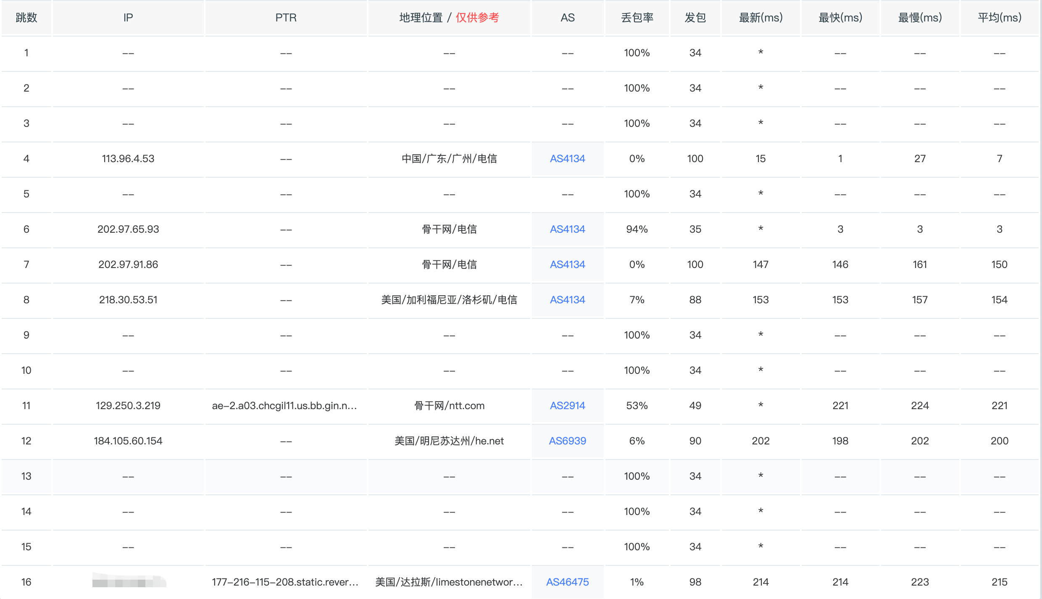The height and width of the screenshot is (599, 1042).
Task: Click the 仅供参考 red label
Action: tap(477, 18)
